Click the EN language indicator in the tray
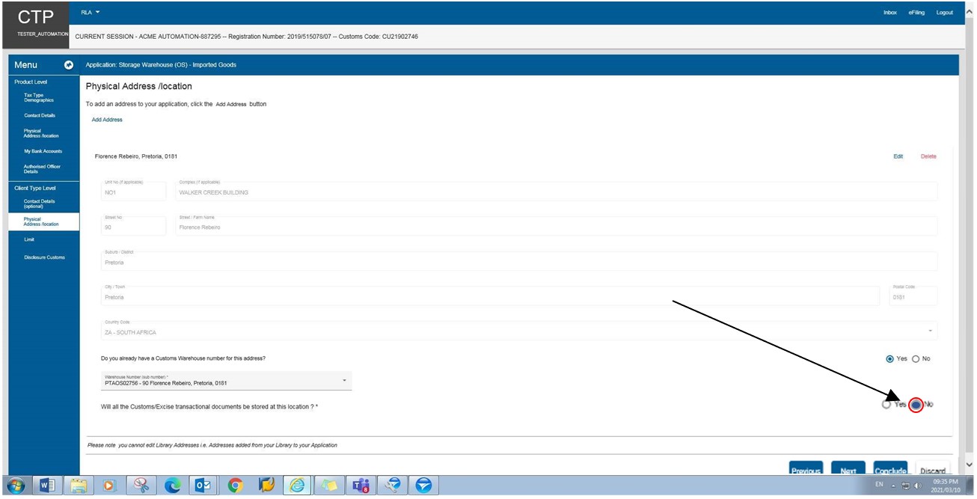 pos(879,486)
